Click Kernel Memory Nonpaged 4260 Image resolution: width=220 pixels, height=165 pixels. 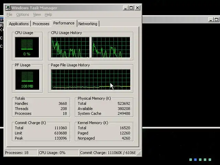pos(126,138)
